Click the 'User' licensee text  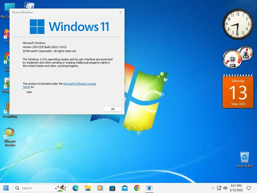click(29, 92)
